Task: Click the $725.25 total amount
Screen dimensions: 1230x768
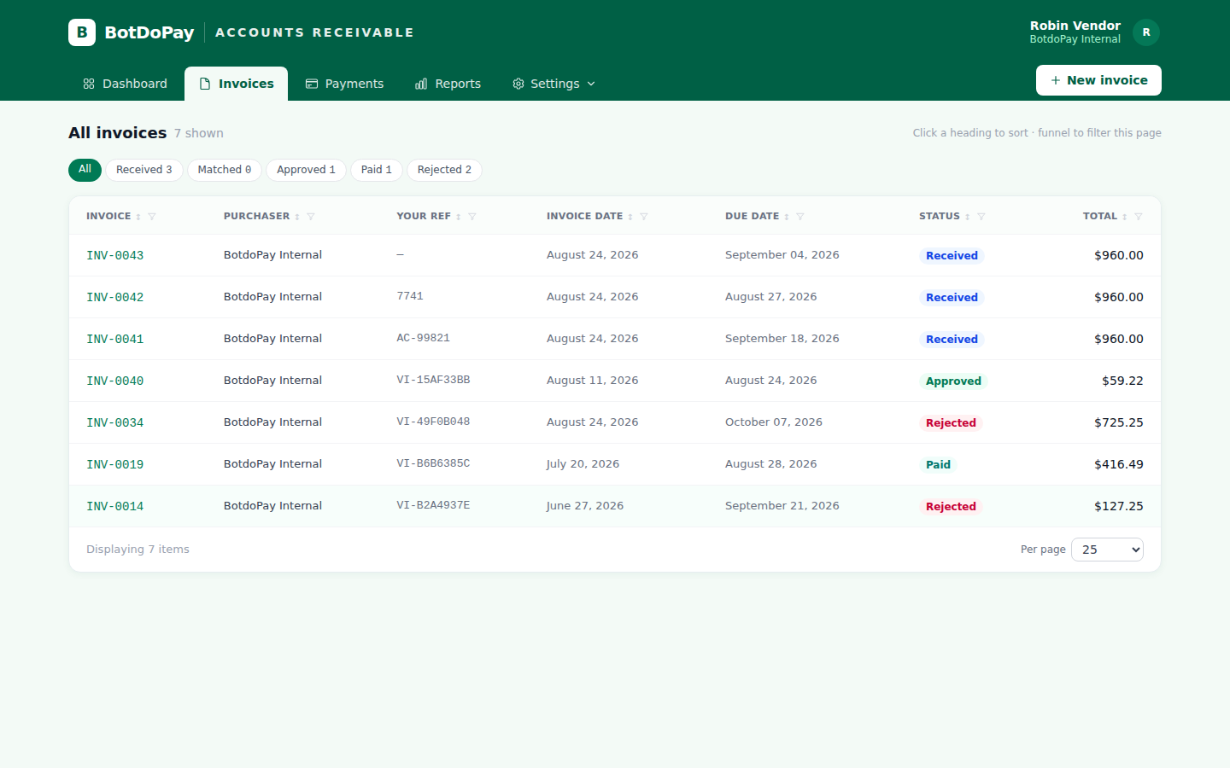Action: 1119,422
